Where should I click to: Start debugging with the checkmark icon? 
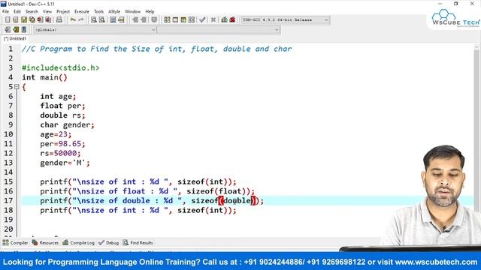[202, 20]
